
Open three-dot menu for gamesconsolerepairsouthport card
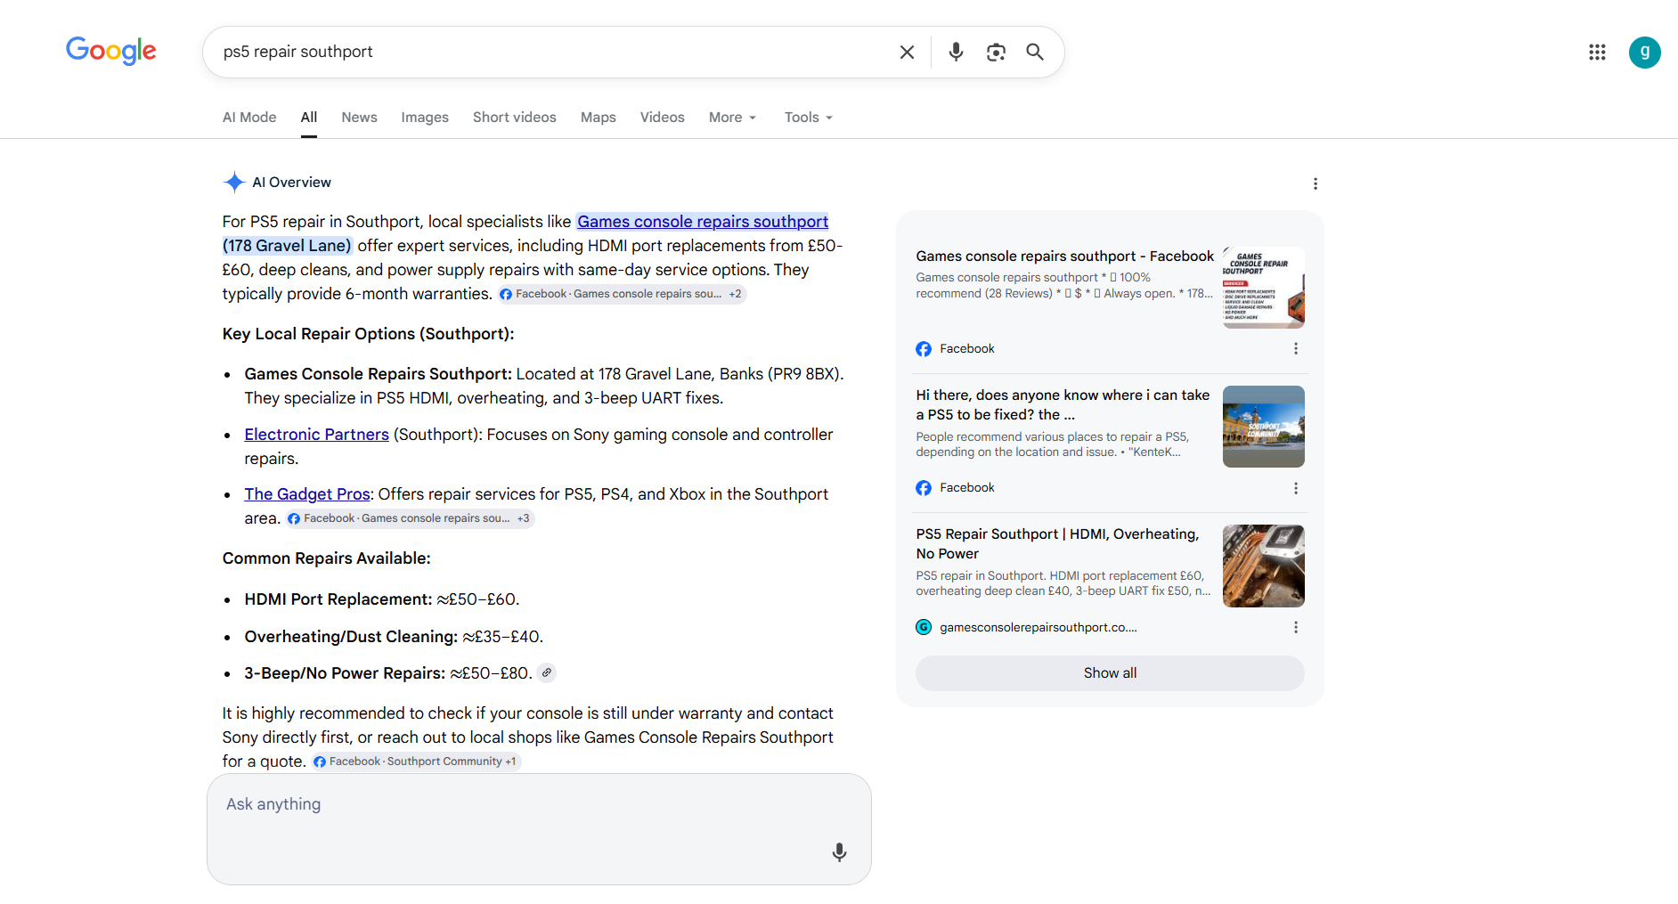point(1295,627)
